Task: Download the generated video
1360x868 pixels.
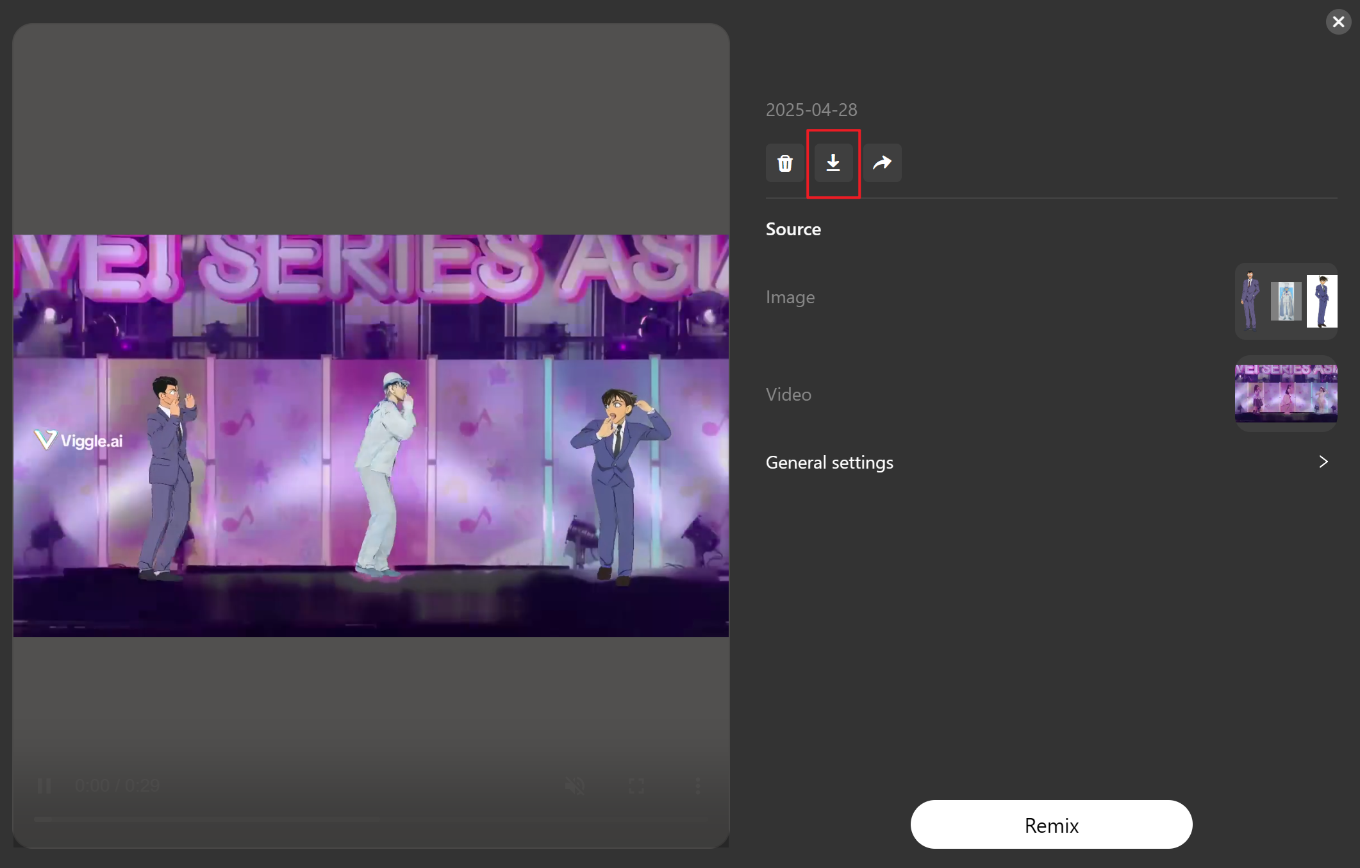Action: click(x=833, y=163)
